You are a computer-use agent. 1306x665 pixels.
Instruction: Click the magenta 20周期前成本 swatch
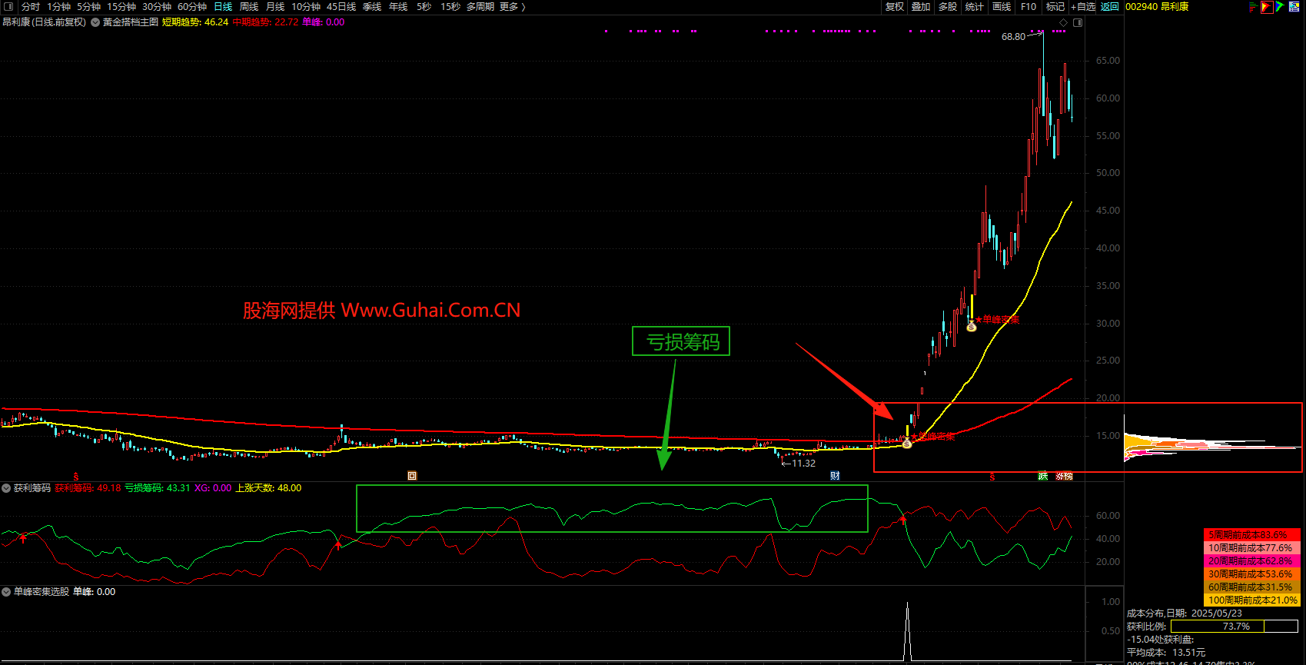pyautogui.click(x=1252, y=561)
